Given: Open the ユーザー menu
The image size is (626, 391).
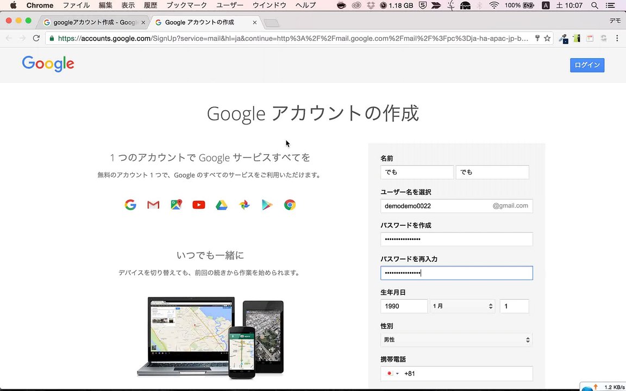Looking at the screenshot, I should (x=229, y=5).
